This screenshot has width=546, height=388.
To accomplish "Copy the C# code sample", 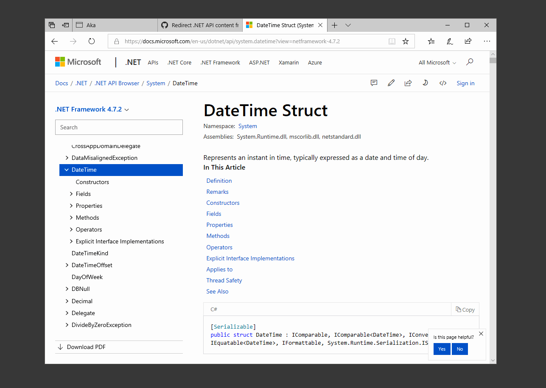I will point(465,309).
